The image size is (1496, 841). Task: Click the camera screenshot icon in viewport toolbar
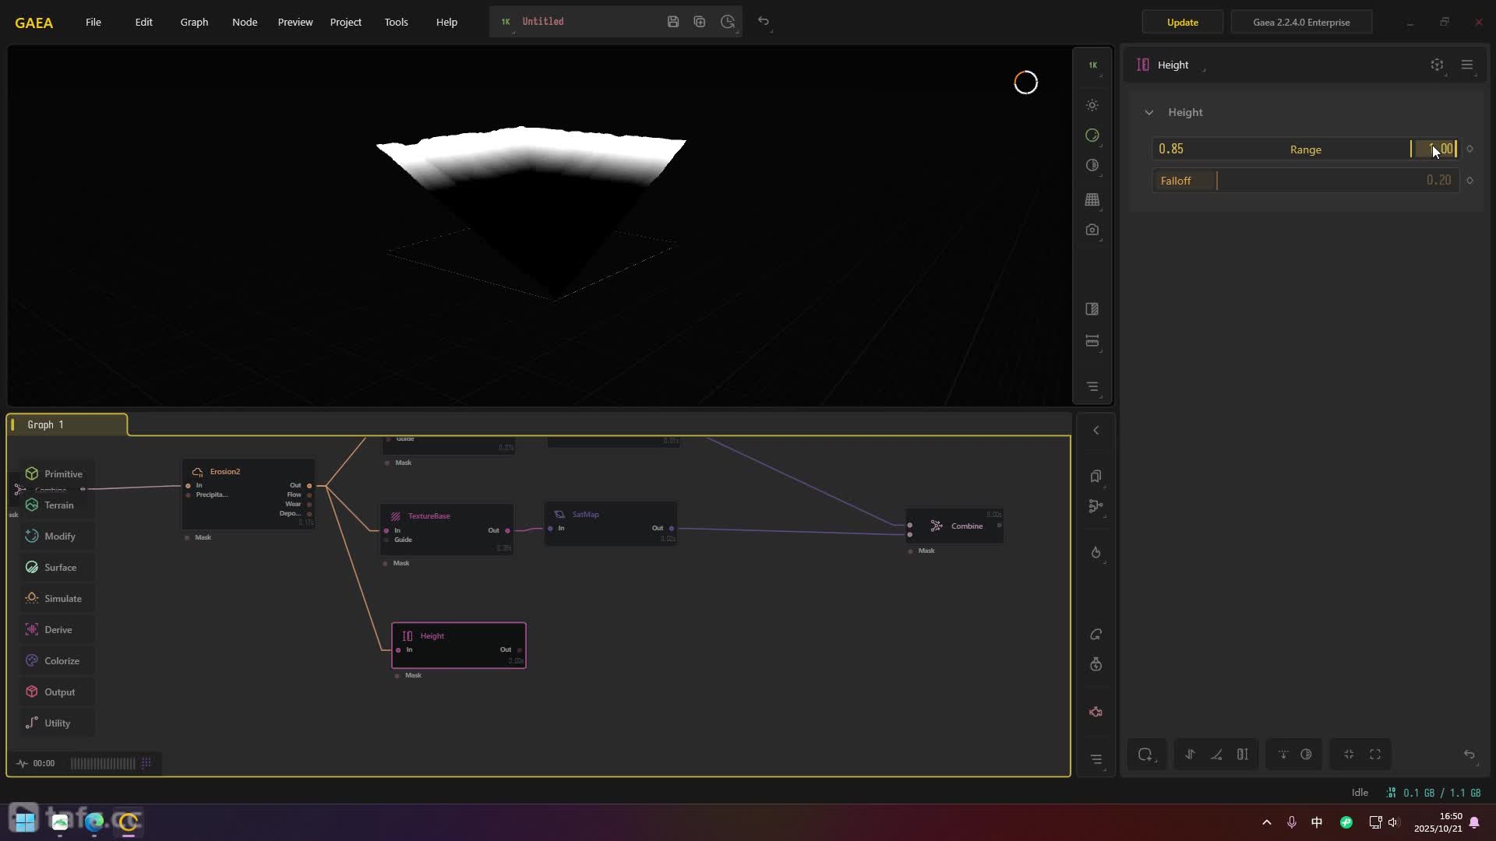coord(1092,230)
